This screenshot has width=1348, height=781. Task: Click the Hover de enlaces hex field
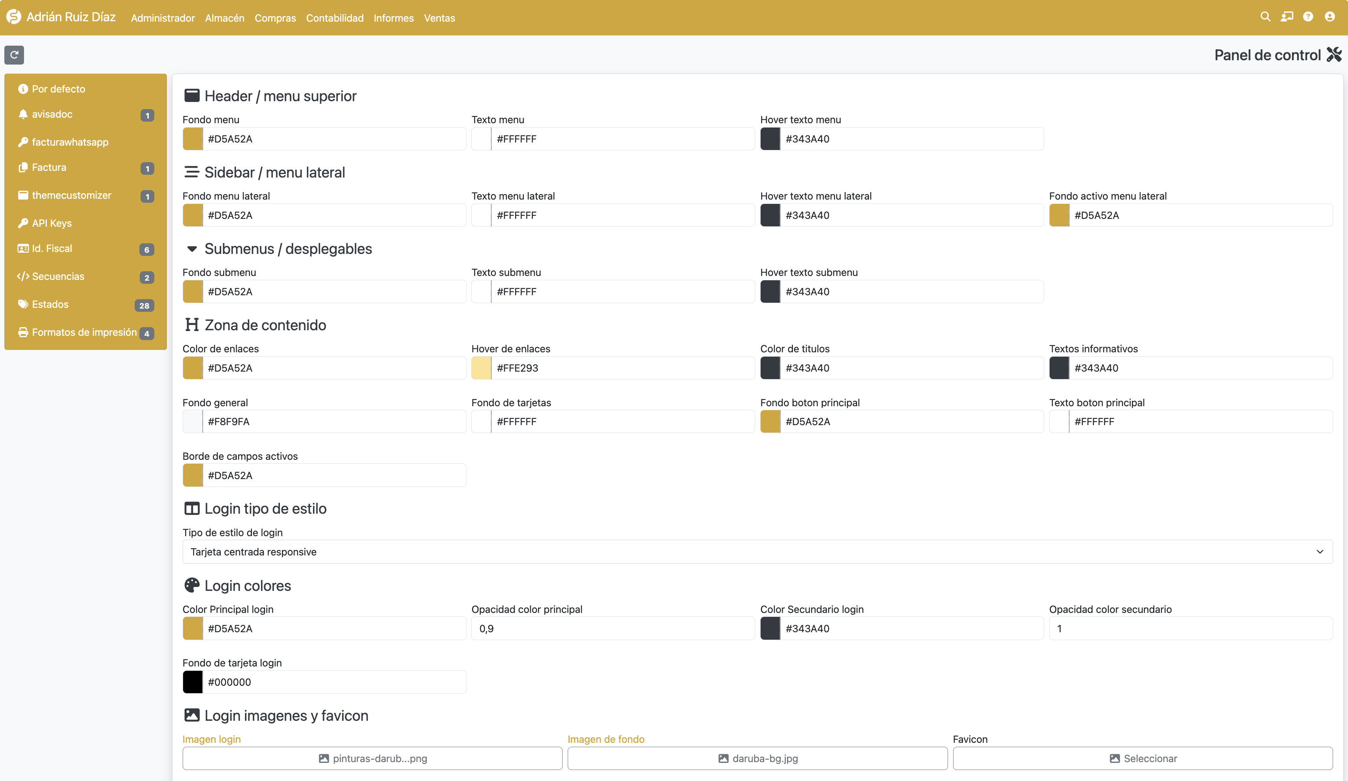point(623,368)
